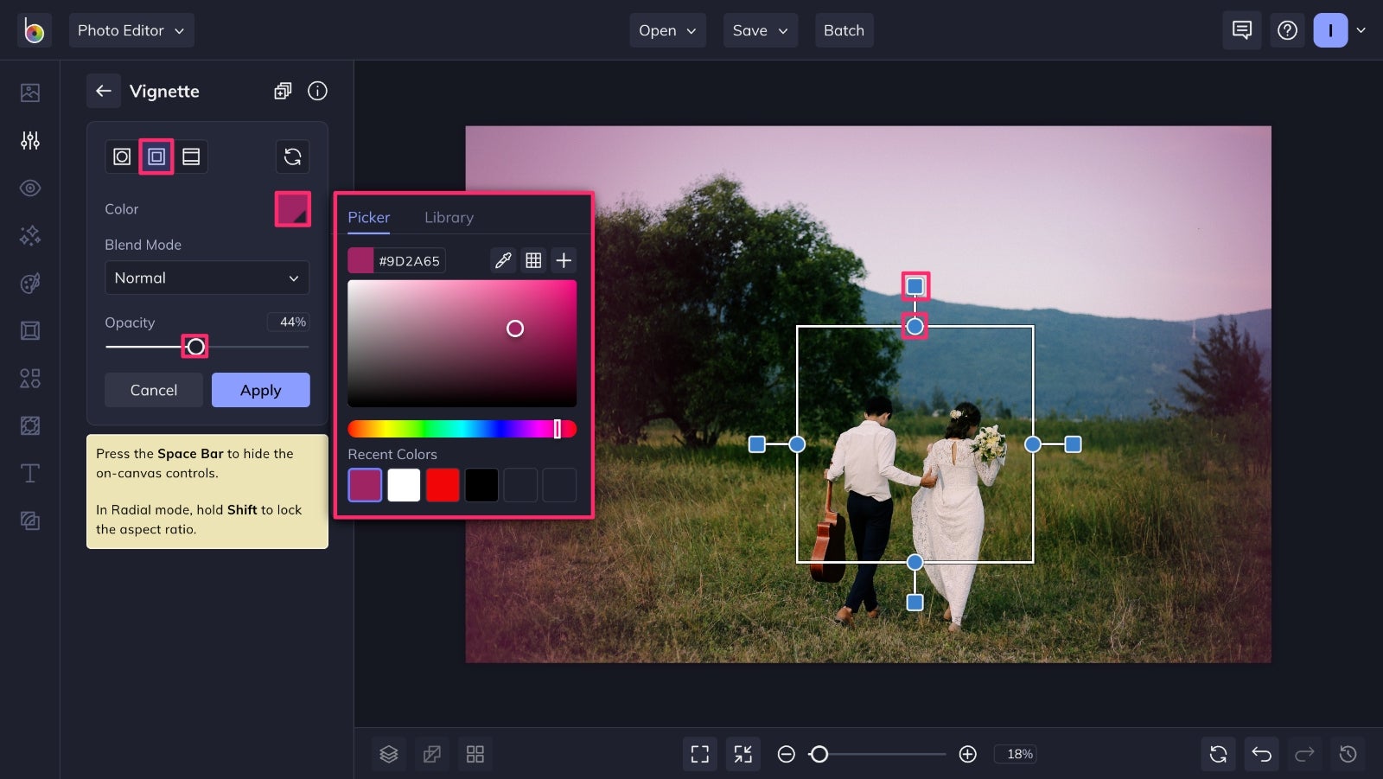Switch to the Library tab
1383x779 pixels.
[x=449, y=217]
